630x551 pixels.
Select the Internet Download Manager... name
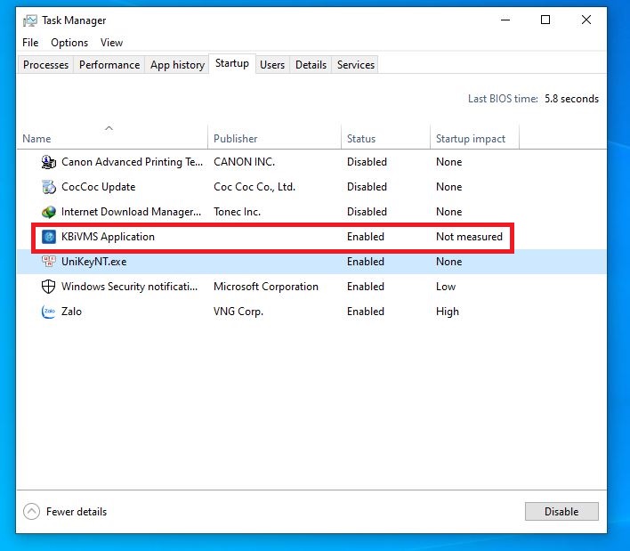(x=132, y=212)
